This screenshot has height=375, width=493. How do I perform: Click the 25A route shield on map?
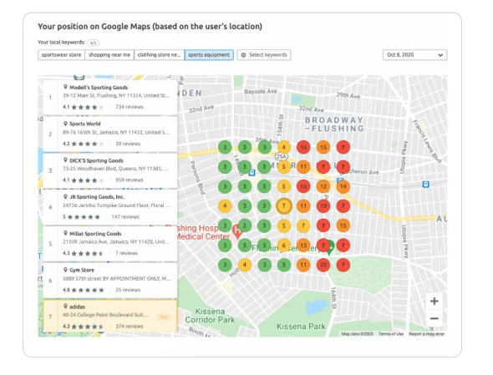click(281, 156)
